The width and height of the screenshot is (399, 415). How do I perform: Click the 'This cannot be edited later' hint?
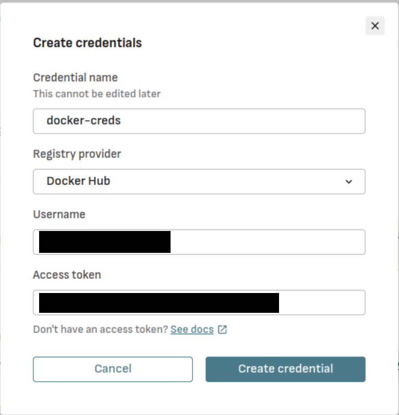click(96, 94)
